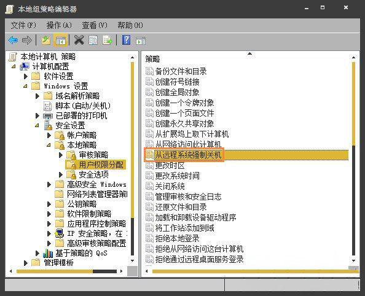The height and width of the screenshot is (296, 365).
Task: Open the Help question mark icon
Action: (126, 40)
